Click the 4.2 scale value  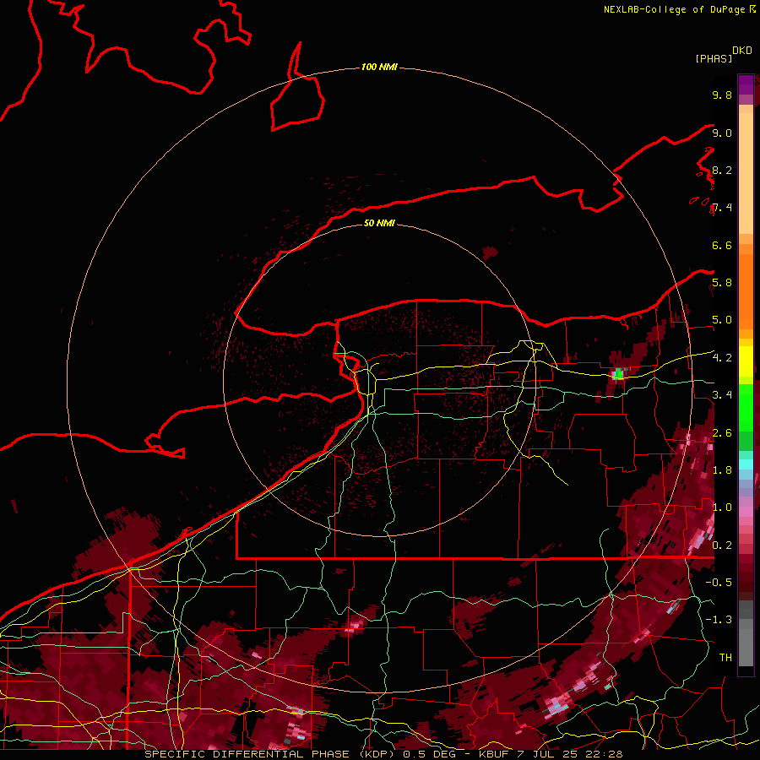[722, 358]
